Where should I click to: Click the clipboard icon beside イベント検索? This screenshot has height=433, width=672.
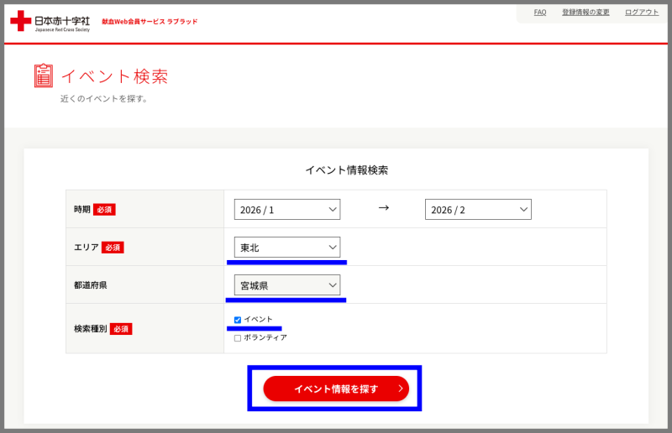click(x=44, y=76)
